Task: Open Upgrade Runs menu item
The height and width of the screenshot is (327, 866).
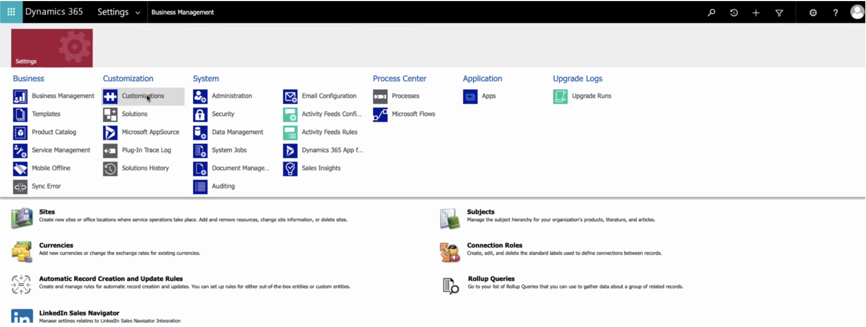Action: tap(591, 96)
